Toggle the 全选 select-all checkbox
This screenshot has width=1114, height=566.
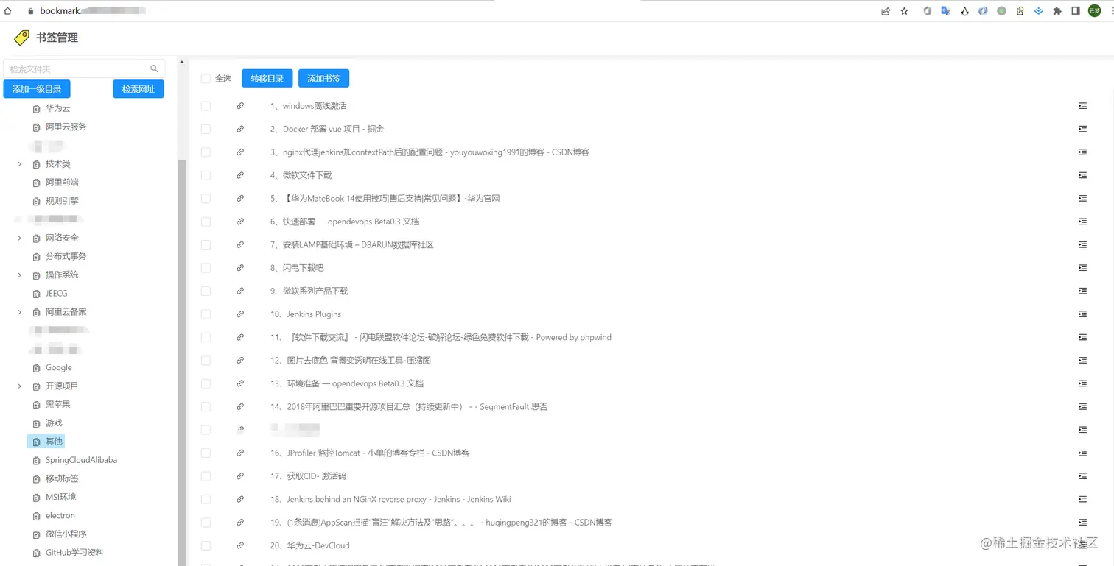tap(206, 79)
